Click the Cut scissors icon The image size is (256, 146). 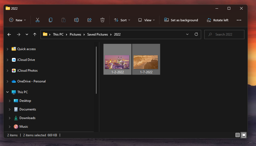click(x=38, y=20)
